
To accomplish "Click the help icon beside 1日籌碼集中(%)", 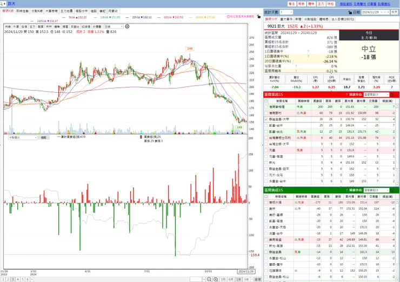I will 308,56.
